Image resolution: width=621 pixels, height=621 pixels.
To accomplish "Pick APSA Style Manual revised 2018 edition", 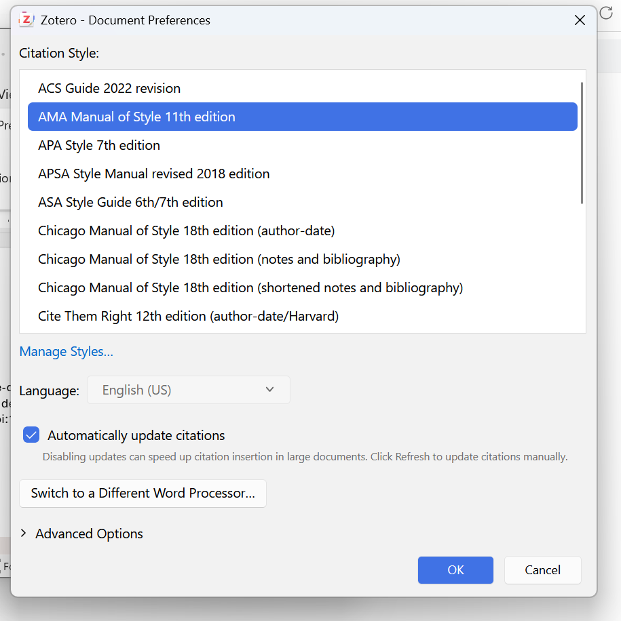I will [303, 174].
